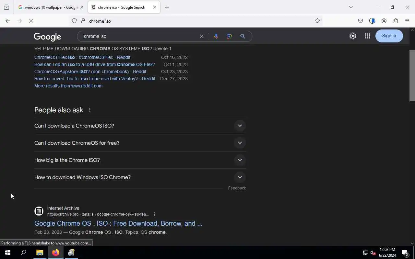Open Firefox application hamburger menu
The image size is (415, 259).
(407, 21)
